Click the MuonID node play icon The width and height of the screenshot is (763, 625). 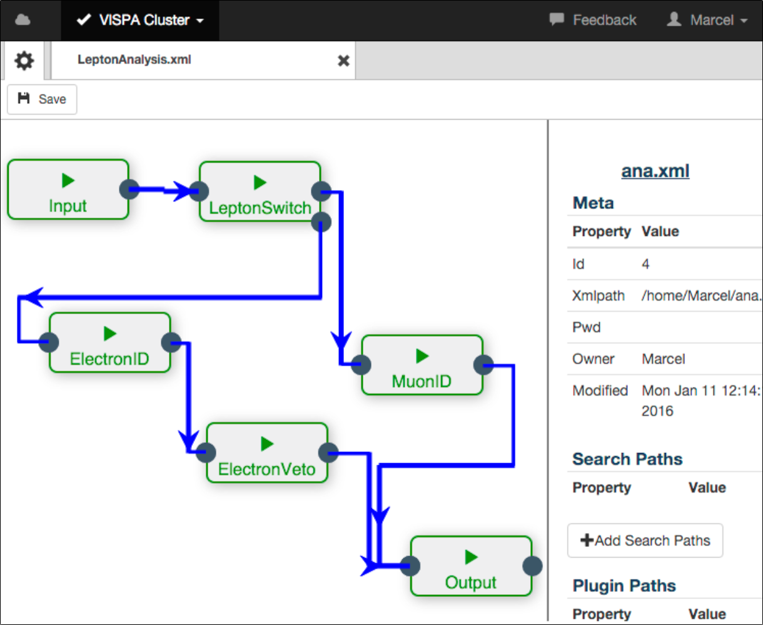pos(422,356)
